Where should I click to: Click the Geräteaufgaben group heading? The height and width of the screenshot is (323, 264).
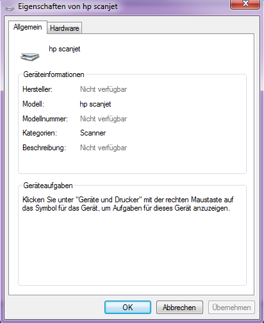coord(48,186)
